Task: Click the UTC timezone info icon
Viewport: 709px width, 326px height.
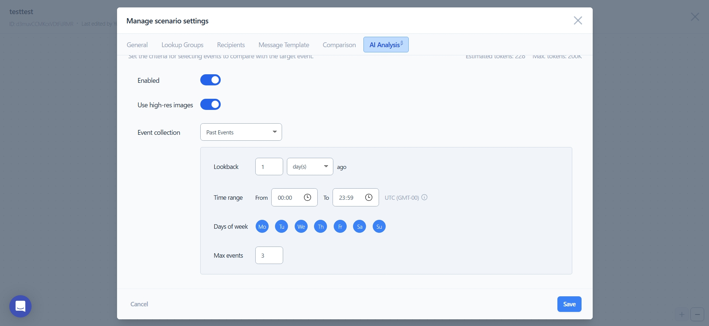Action: click(424, 198)
